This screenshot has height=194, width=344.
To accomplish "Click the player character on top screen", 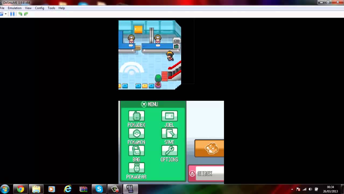I will [170, 56].
